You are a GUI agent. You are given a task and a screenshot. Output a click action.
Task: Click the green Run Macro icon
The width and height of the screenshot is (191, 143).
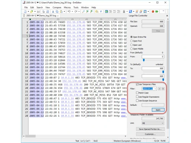(x=157, y=11)
